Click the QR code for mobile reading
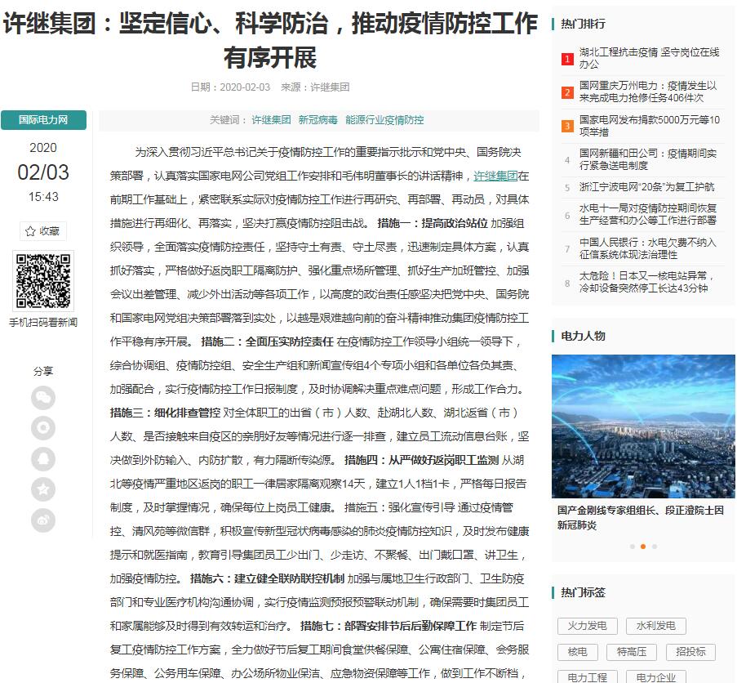 click(x=43, y=281)
